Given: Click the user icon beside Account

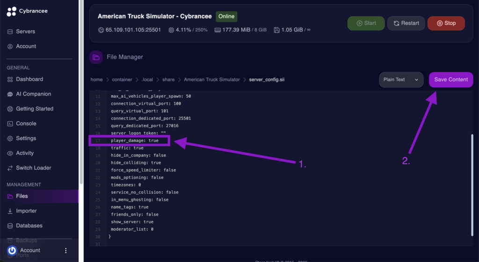Looking at the screenshot, I should click(10, 46).
